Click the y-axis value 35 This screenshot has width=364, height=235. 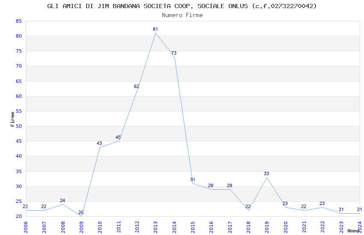coord(19,172)
